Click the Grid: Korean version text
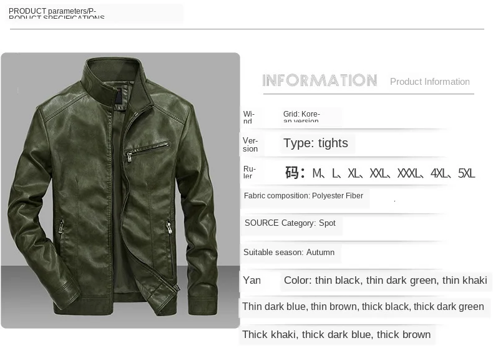 [301, 116]
